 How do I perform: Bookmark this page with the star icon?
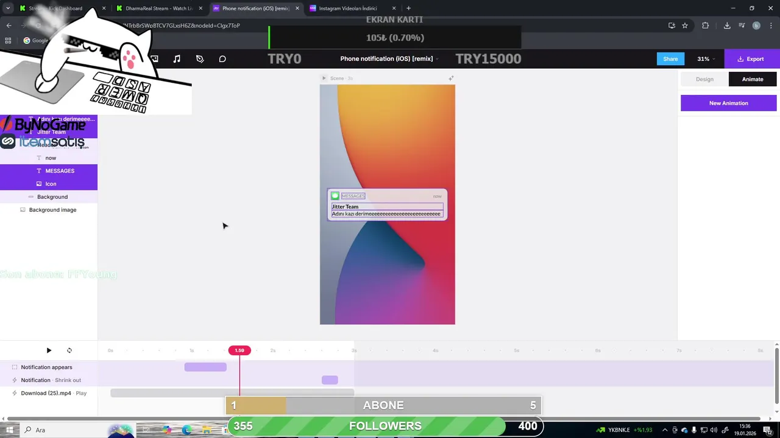685,26
